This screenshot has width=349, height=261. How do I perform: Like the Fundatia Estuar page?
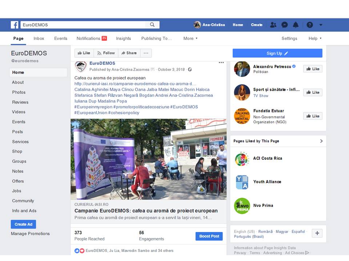(x=313, y=116)
